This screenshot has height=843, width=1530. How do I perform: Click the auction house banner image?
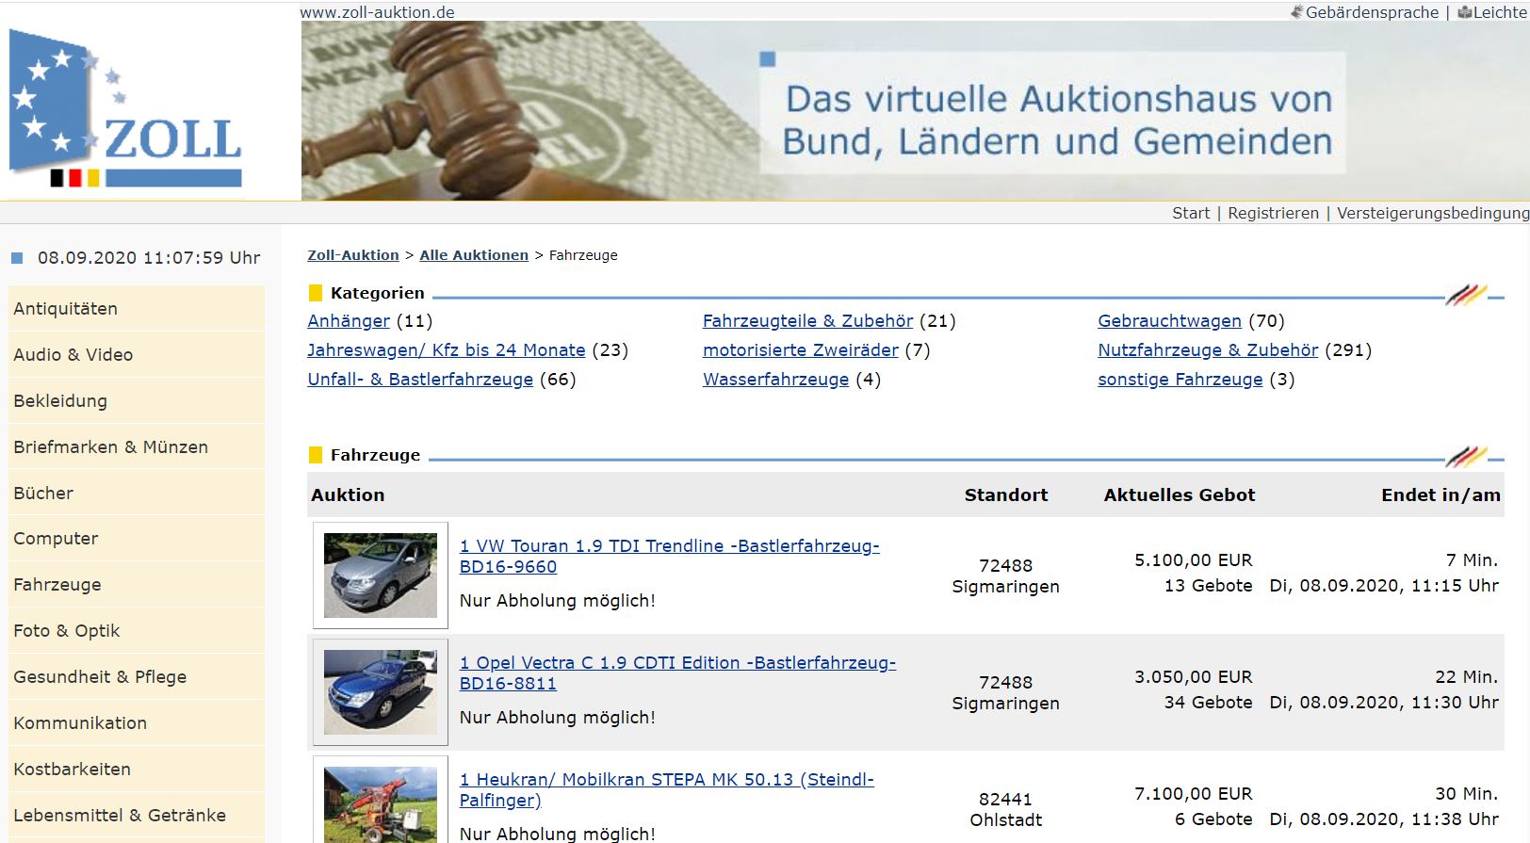[916, 110]
